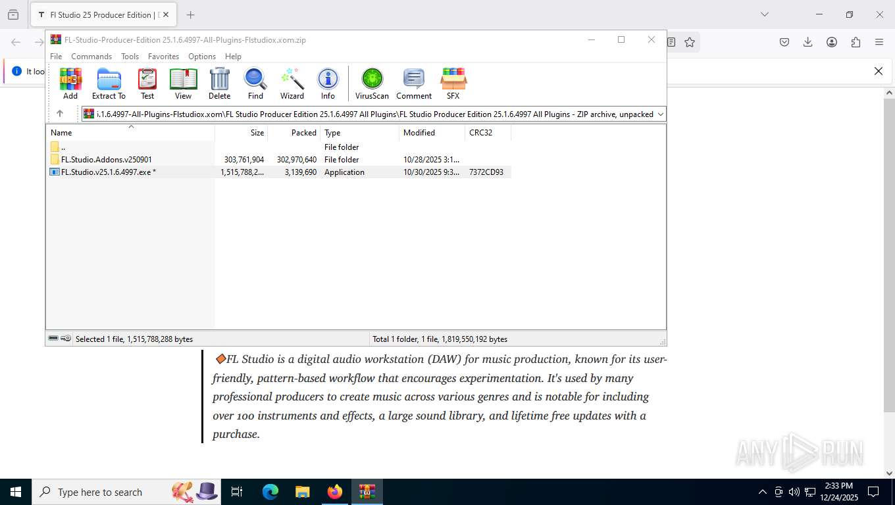
Task: Switch to FI Studio 25 Producer Edition tab
Action: pyautogui.click(x=103, y=14)
